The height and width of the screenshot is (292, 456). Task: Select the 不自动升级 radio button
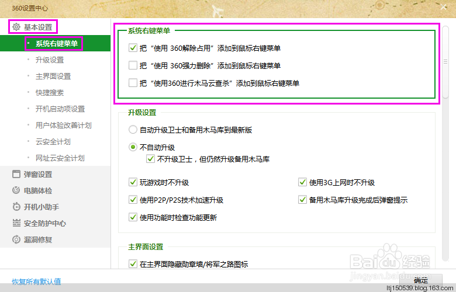click(133, 147)
